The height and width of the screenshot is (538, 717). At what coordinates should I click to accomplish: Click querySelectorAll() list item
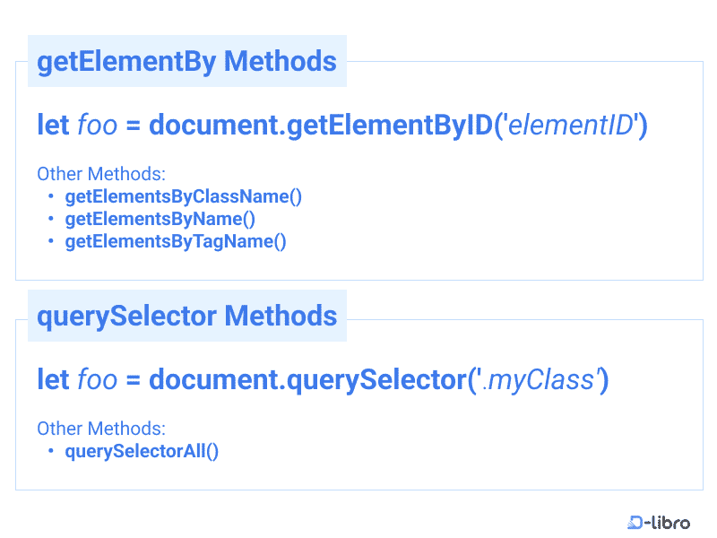142,451
